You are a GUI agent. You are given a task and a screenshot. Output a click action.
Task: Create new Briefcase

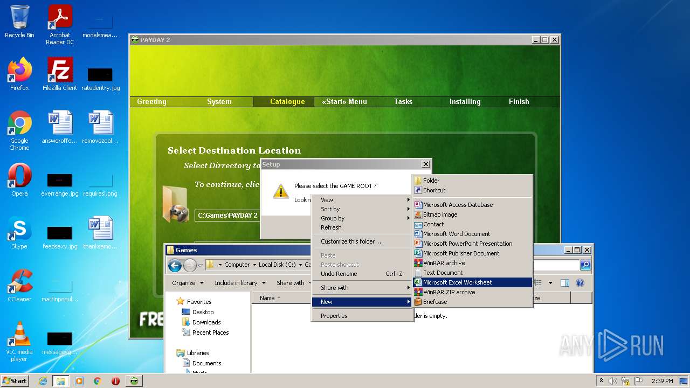coord(473,302)
